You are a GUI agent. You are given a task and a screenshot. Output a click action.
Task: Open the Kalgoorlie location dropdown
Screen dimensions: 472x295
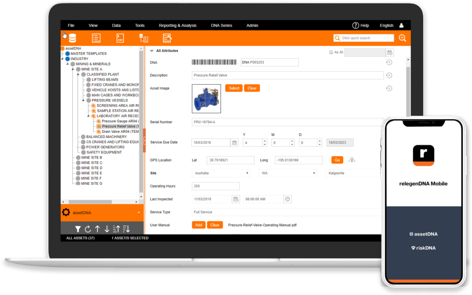354,173
